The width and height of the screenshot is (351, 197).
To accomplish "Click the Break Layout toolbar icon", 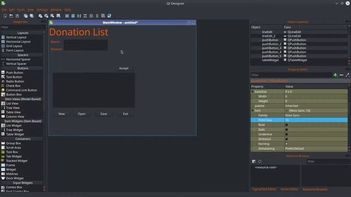I will 103,16.
